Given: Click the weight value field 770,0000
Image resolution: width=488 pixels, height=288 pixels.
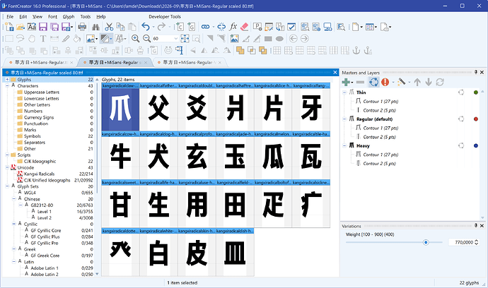Looking at the screenshot, I should click(464, 242).
